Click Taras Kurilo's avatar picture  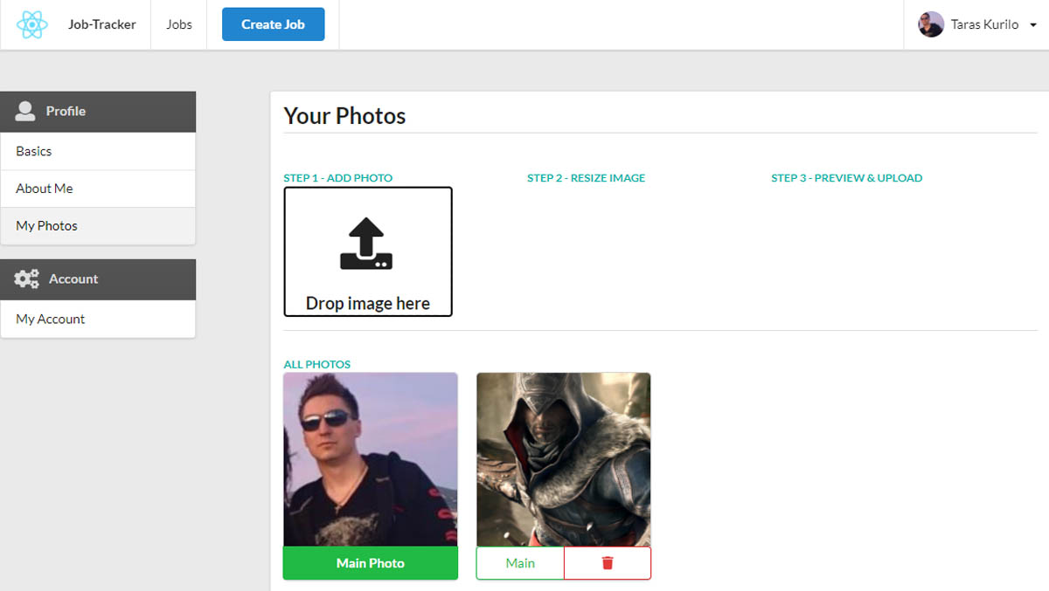931,24
